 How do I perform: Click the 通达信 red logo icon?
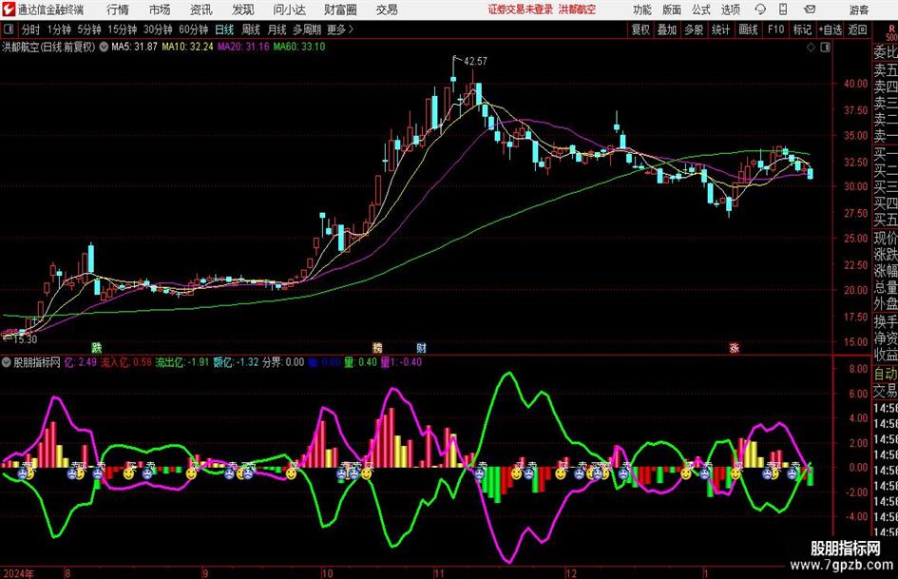pyautogui.click(x=9, y=10)
